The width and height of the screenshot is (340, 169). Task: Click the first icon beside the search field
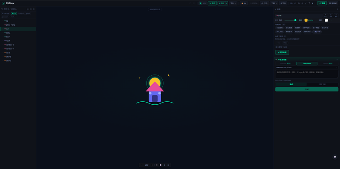(x=28, y=9)
